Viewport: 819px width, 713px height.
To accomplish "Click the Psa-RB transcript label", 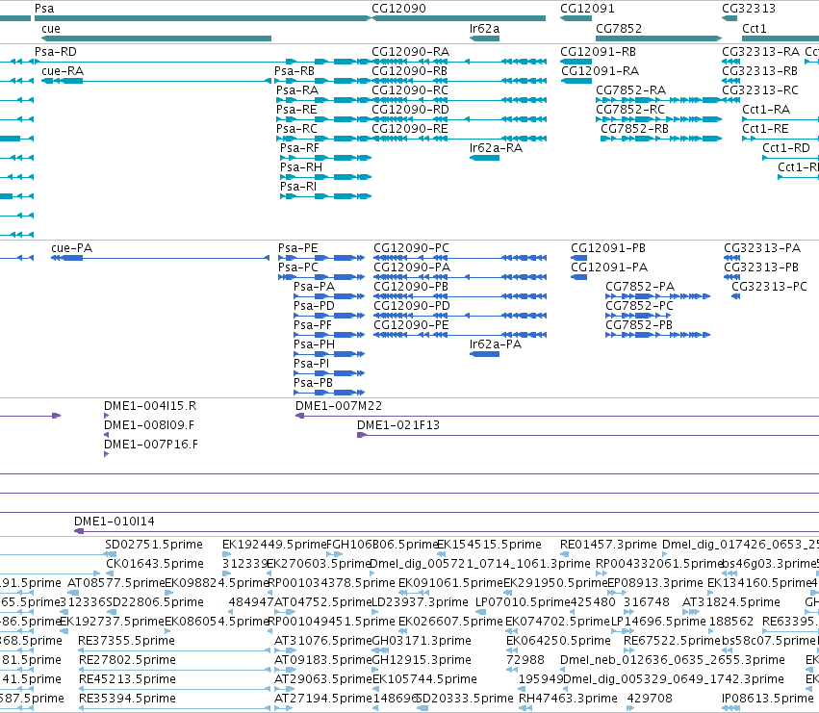I will click(x=294, y=71).
